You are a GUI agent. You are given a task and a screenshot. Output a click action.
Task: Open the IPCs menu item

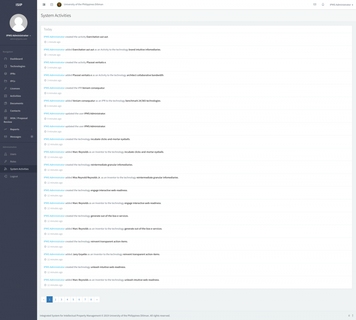pos(13,81)
